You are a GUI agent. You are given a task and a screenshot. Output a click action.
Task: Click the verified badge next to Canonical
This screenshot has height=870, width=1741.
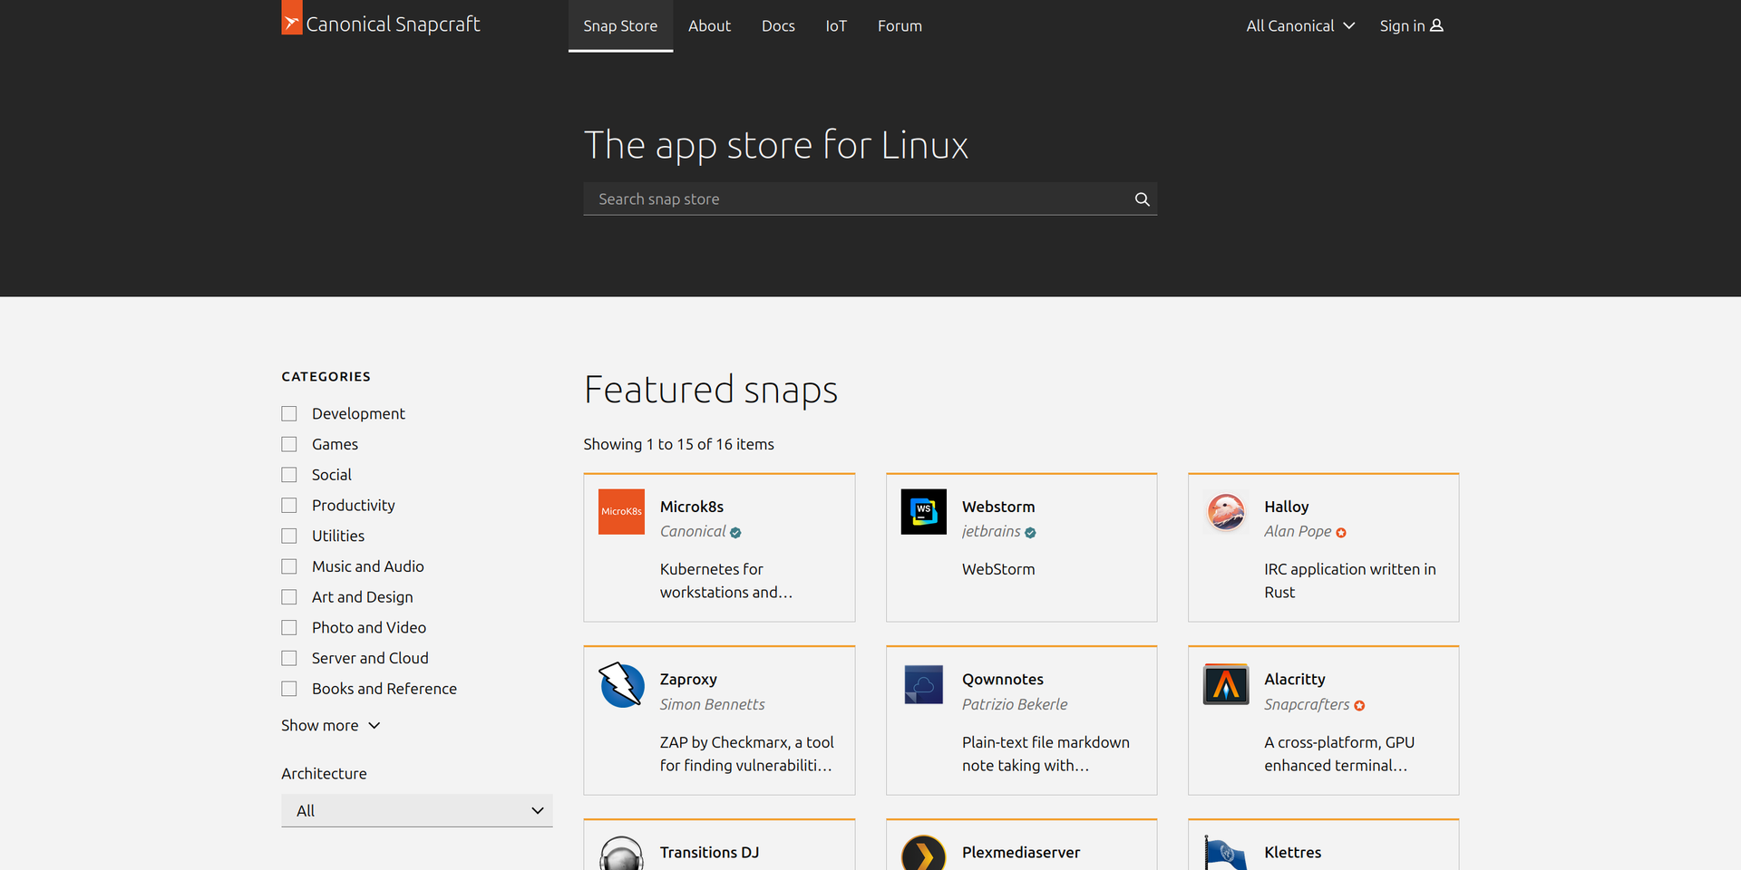click(735, 533)
